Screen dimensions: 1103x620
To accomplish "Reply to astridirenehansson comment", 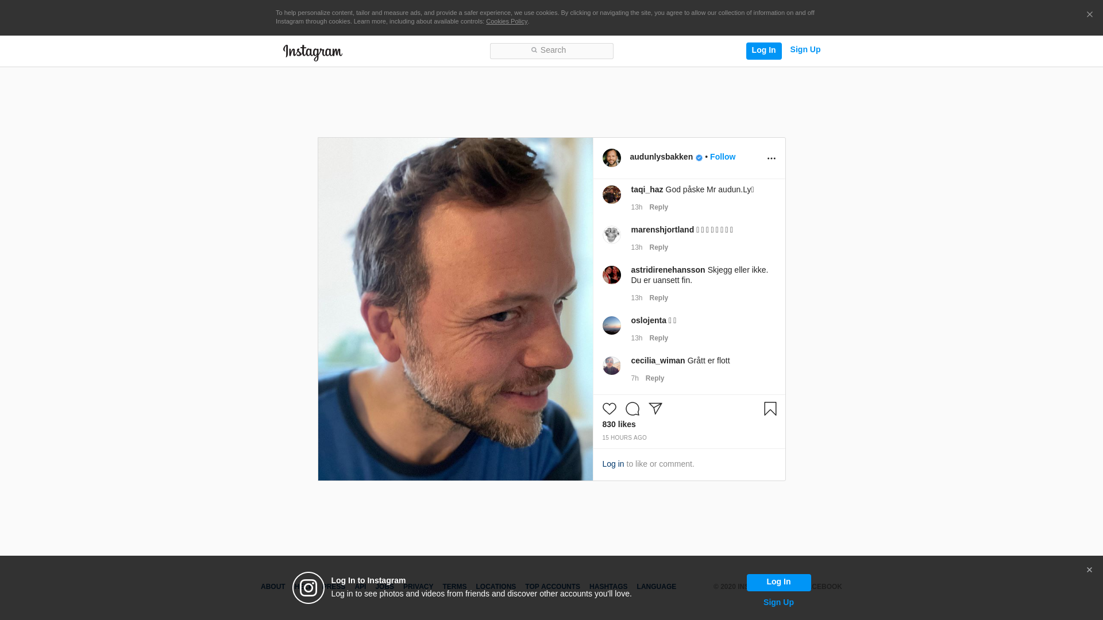I will coord(658,298).
